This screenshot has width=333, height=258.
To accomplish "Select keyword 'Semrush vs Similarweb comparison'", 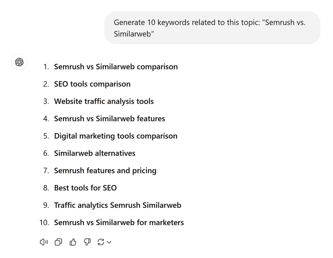I will [x=116, y=66].
